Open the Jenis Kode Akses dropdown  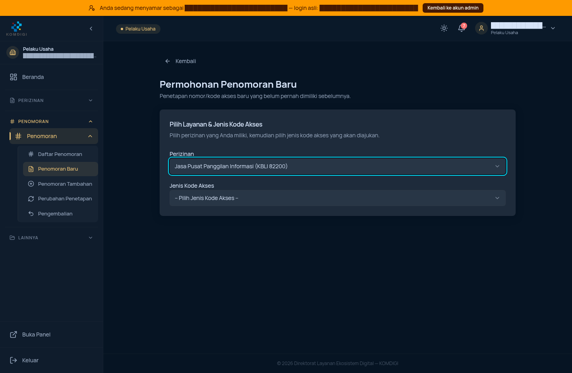pyautogui.click(x=338, y=198)
